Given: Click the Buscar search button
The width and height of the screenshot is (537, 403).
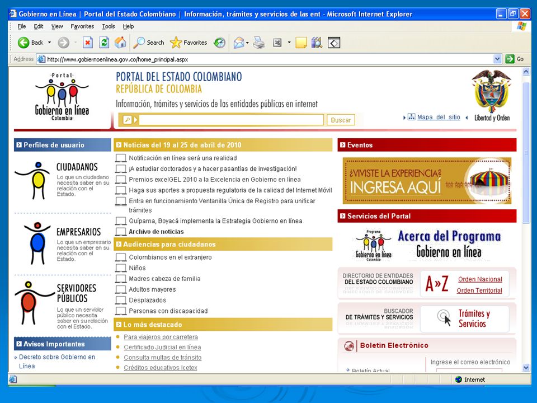Looking at the screenshot, I should (341, 120).
